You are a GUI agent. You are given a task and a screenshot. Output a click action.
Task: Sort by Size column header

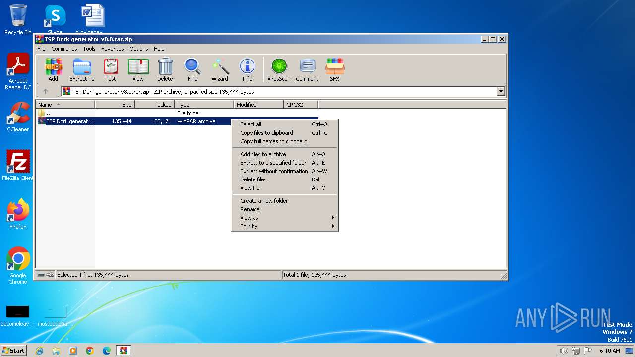tap(115, 105)
